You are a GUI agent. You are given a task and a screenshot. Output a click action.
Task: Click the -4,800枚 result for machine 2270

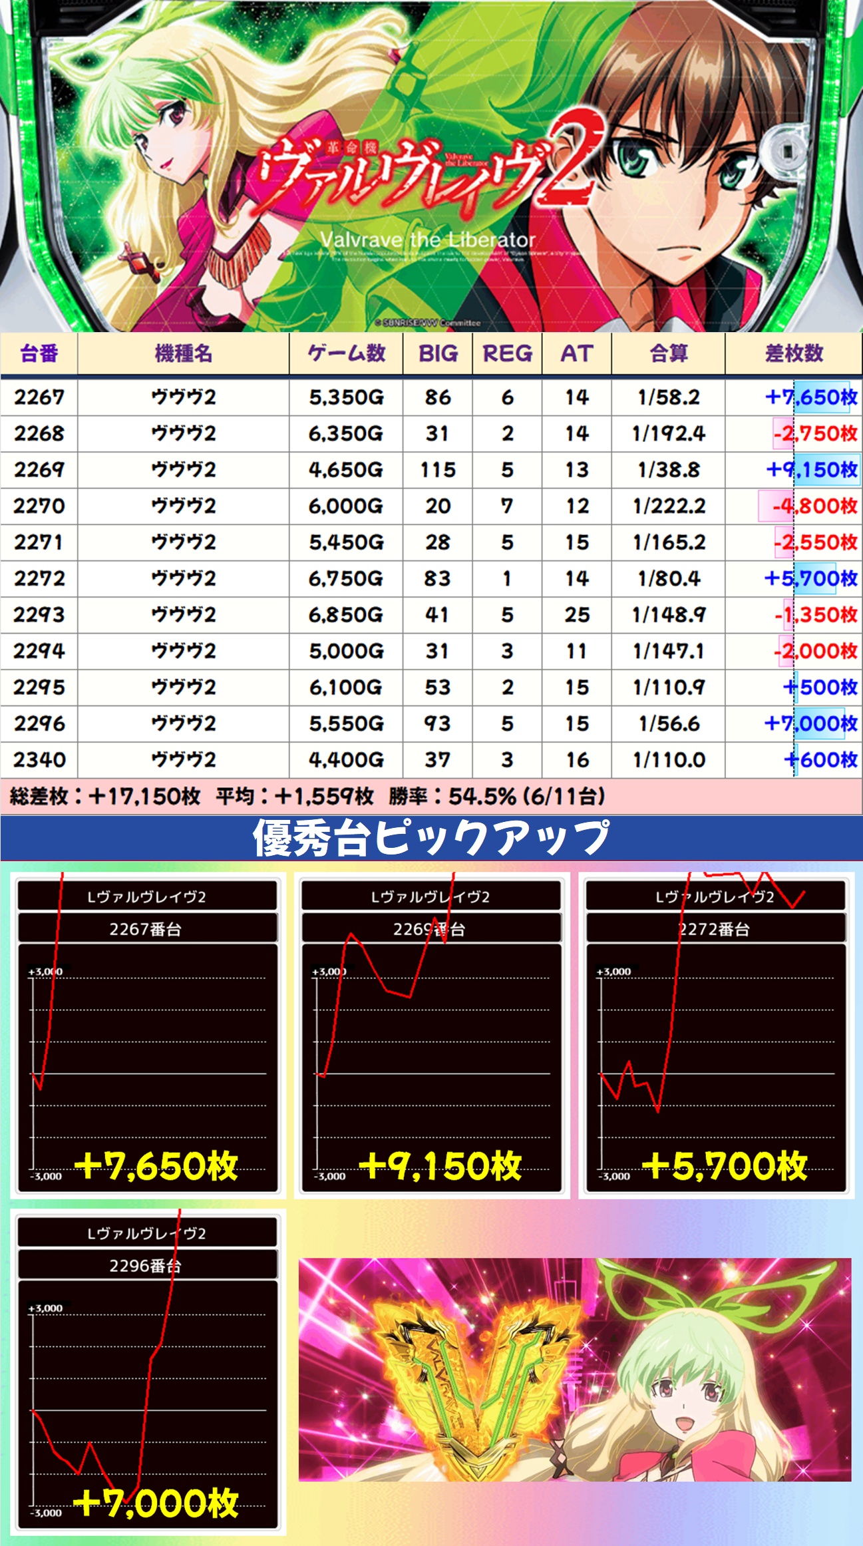[813, 506]
